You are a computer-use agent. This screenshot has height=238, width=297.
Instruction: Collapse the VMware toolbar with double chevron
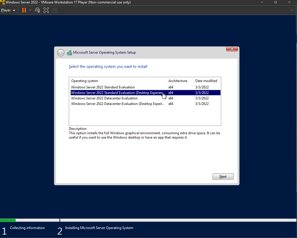tap(292, 10)
